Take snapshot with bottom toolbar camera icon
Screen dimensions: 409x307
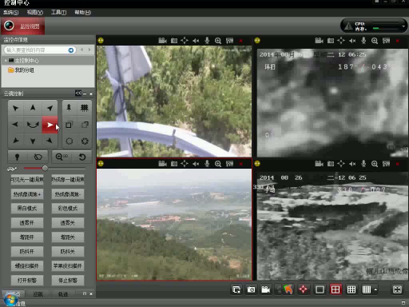[251, 289]
